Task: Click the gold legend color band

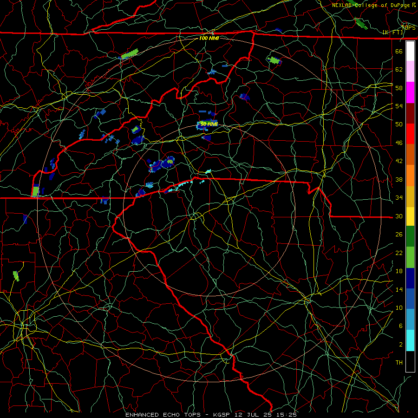Action: (x=410, y=196)
